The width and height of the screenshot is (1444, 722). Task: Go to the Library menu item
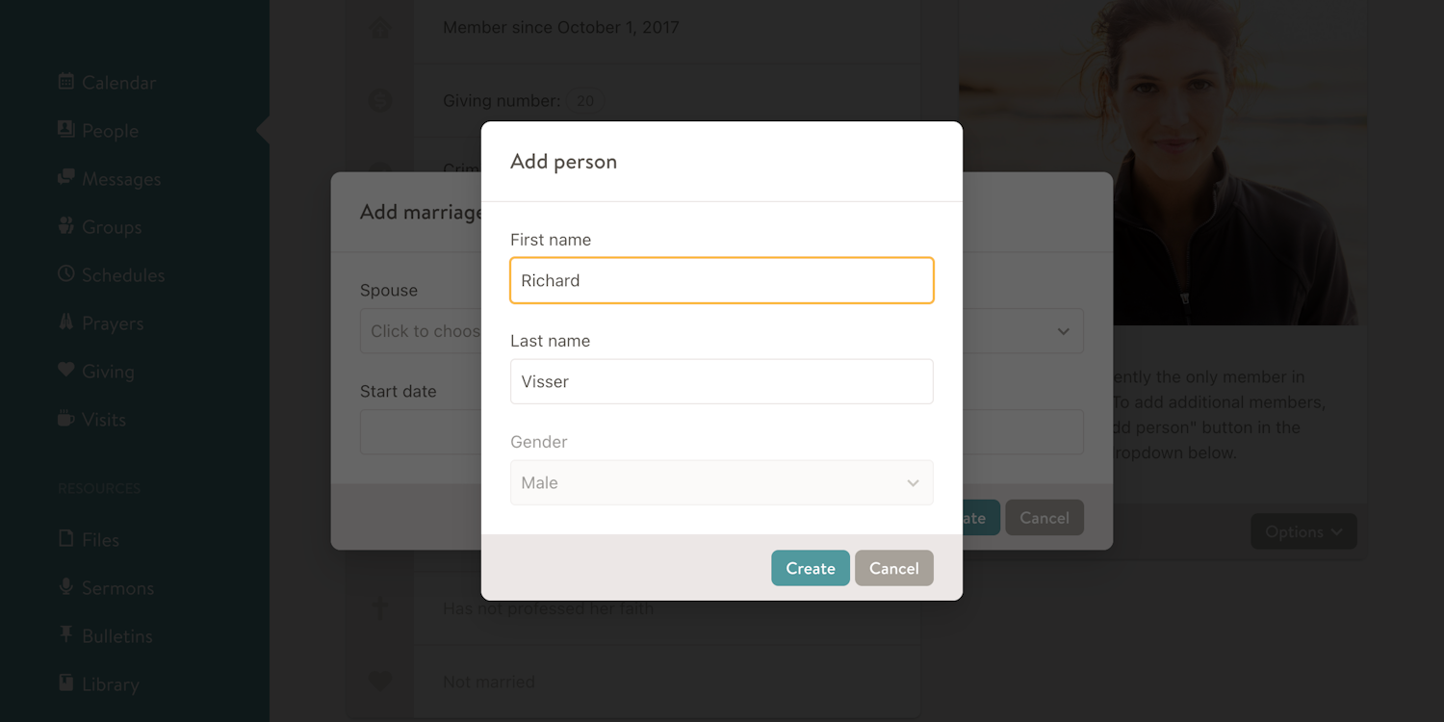pos(110,684)
